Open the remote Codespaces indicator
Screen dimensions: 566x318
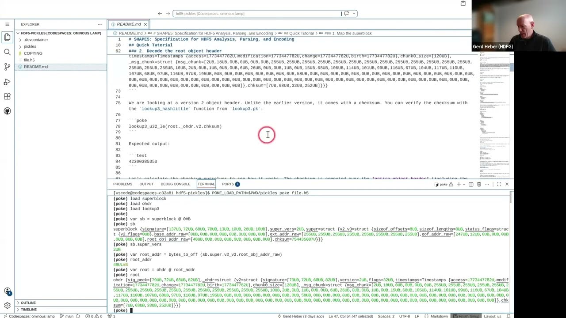tap(29, 316)
